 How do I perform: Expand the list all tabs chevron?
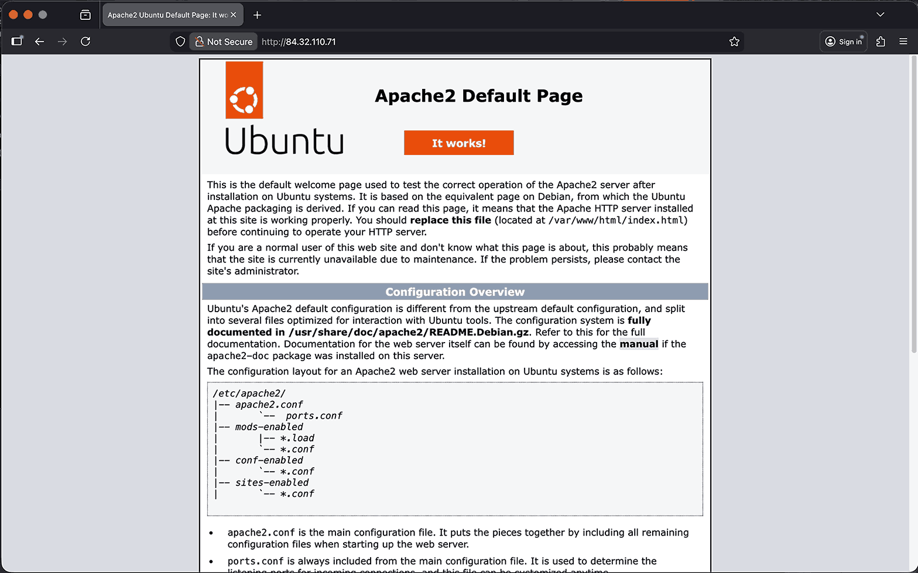coord(880,15)
